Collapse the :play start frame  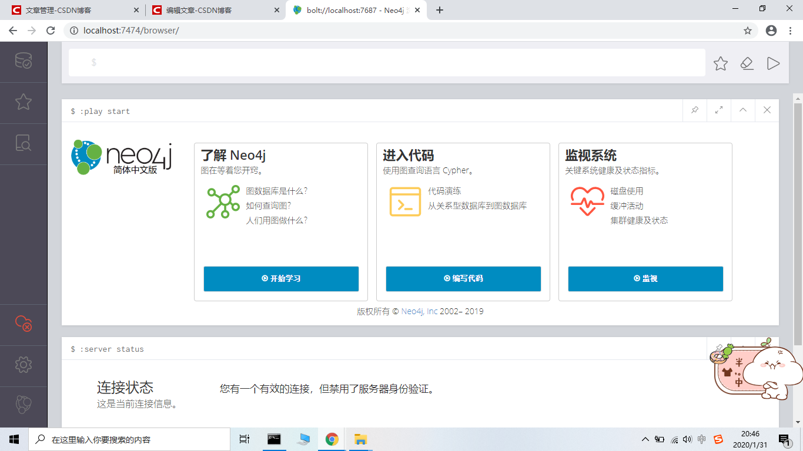pos(743,110)
